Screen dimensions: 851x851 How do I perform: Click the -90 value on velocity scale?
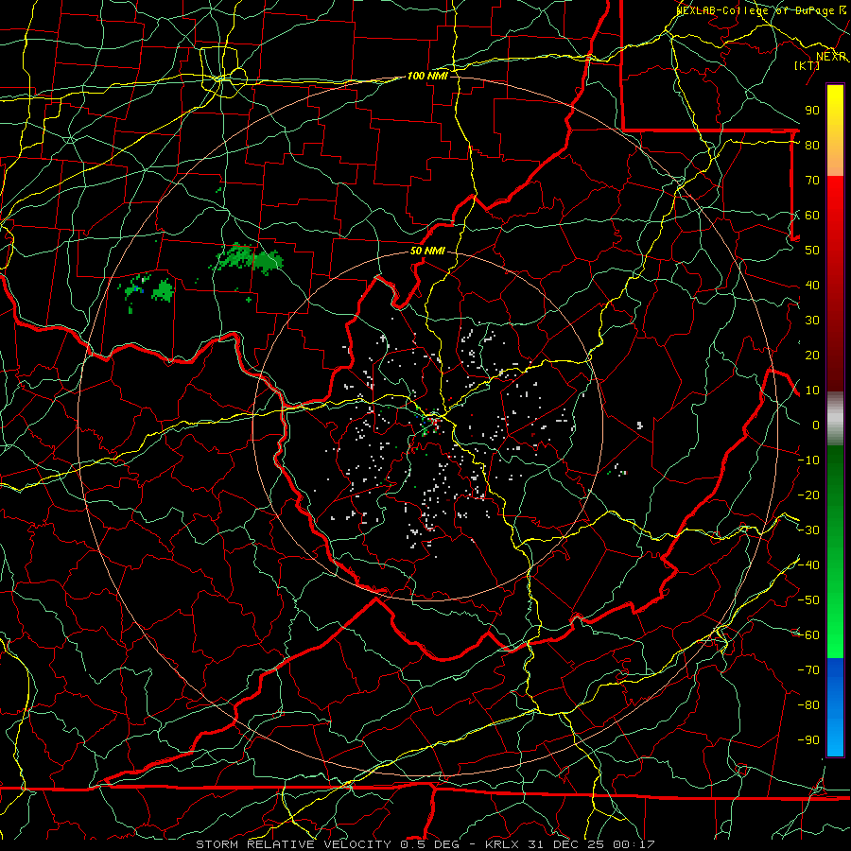[x=808, y=740]
